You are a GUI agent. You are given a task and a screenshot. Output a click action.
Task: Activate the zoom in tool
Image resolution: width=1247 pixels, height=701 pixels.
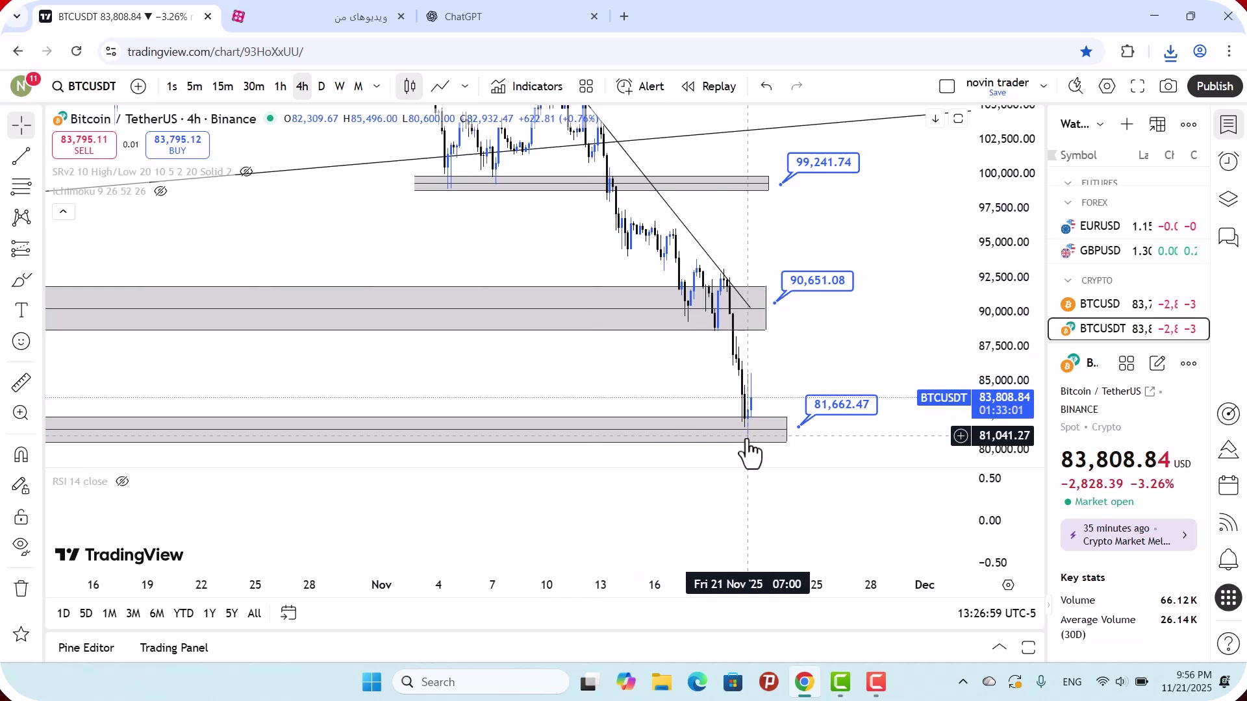(21, 413)
